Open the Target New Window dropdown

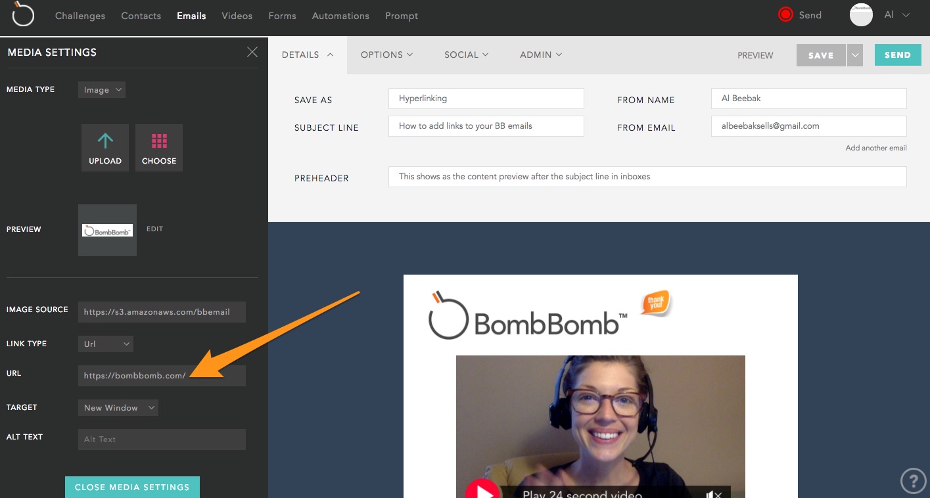pos(118,407)
